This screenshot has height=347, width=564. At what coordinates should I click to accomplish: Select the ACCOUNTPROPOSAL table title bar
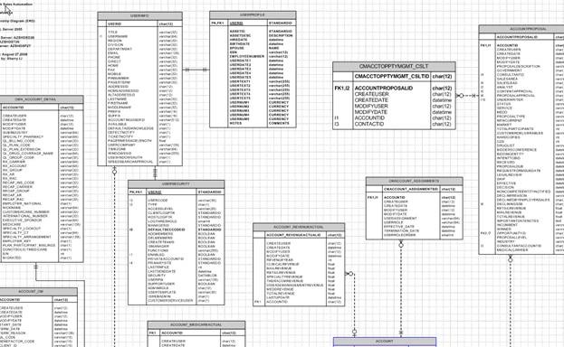[x=521, y=29]
